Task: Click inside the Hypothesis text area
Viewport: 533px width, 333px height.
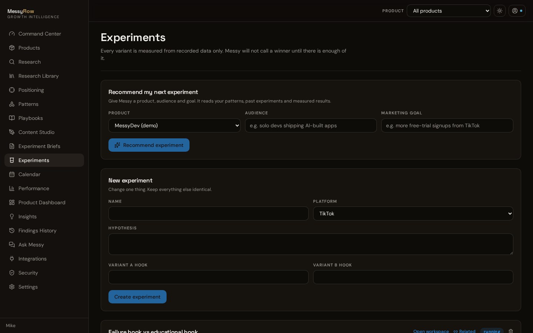Action: (311, 244)
